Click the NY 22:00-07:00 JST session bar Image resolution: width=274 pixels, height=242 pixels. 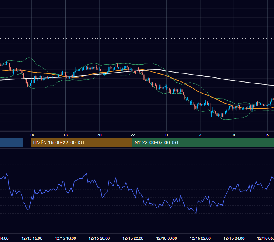[203, 142]
